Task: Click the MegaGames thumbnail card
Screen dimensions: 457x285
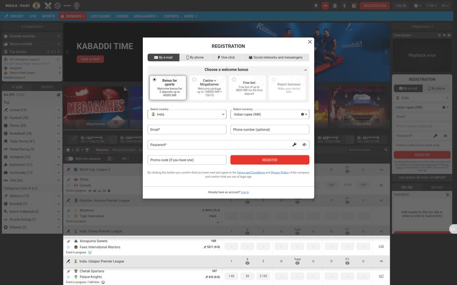Action: 96,107
